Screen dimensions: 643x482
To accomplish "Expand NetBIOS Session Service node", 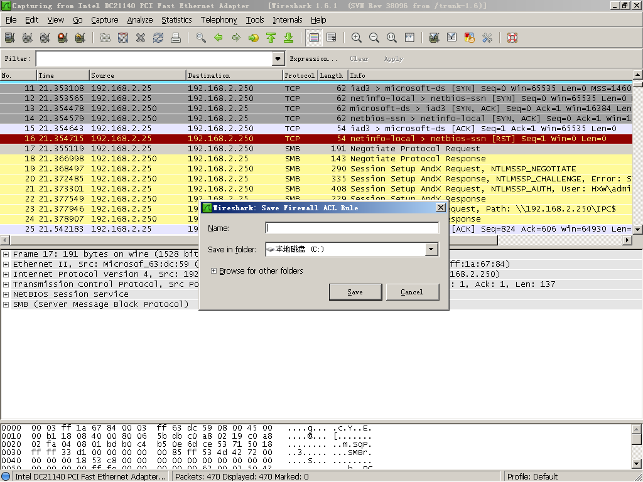I will click(6, 294).
